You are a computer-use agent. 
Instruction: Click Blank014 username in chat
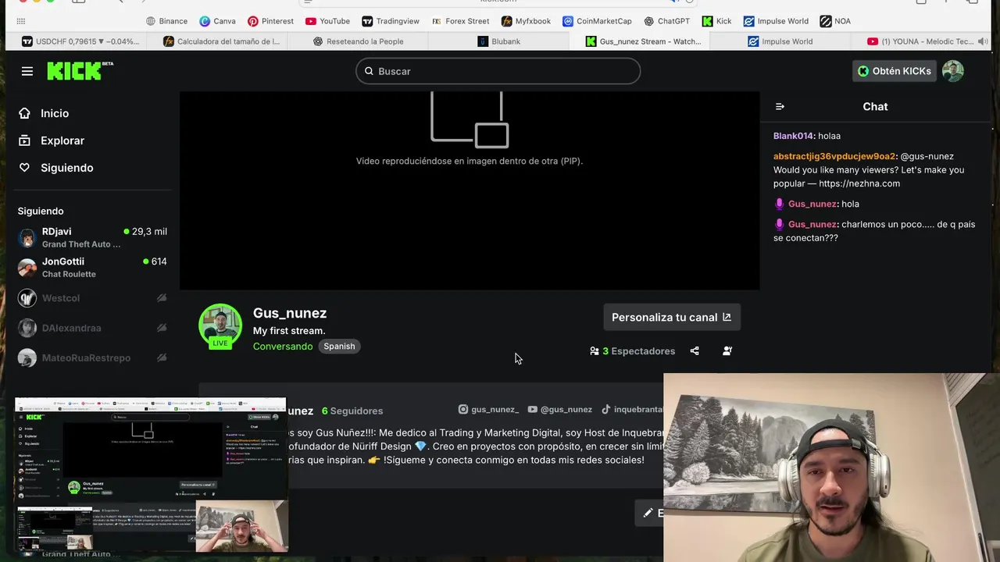coord(794,136)
